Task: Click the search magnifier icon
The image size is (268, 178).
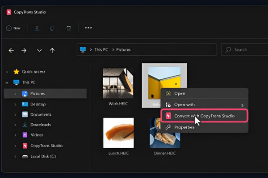Action: tap(228, 50)
